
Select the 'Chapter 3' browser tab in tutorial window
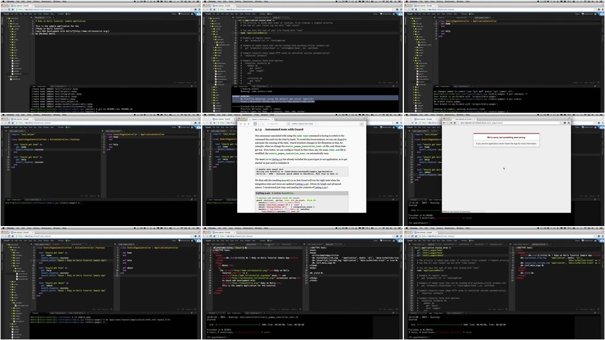point(261,119)
